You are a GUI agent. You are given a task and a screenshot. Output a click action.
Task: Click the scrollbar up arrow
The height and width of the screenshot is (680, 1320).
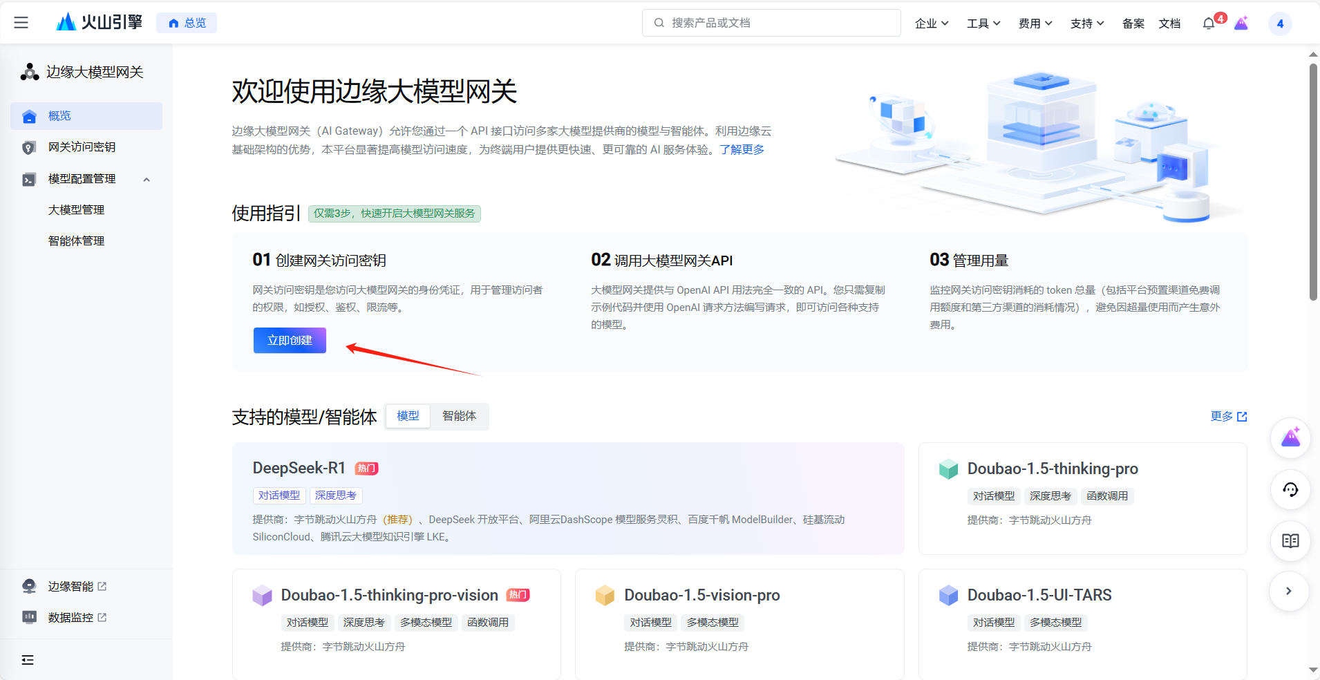1313,54
